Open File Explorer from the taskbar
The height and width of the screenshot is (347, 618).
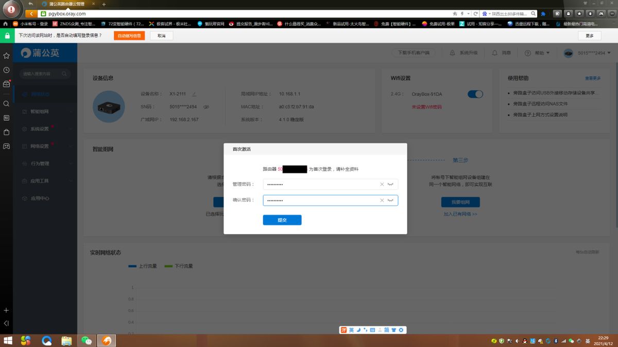[66, 340]
